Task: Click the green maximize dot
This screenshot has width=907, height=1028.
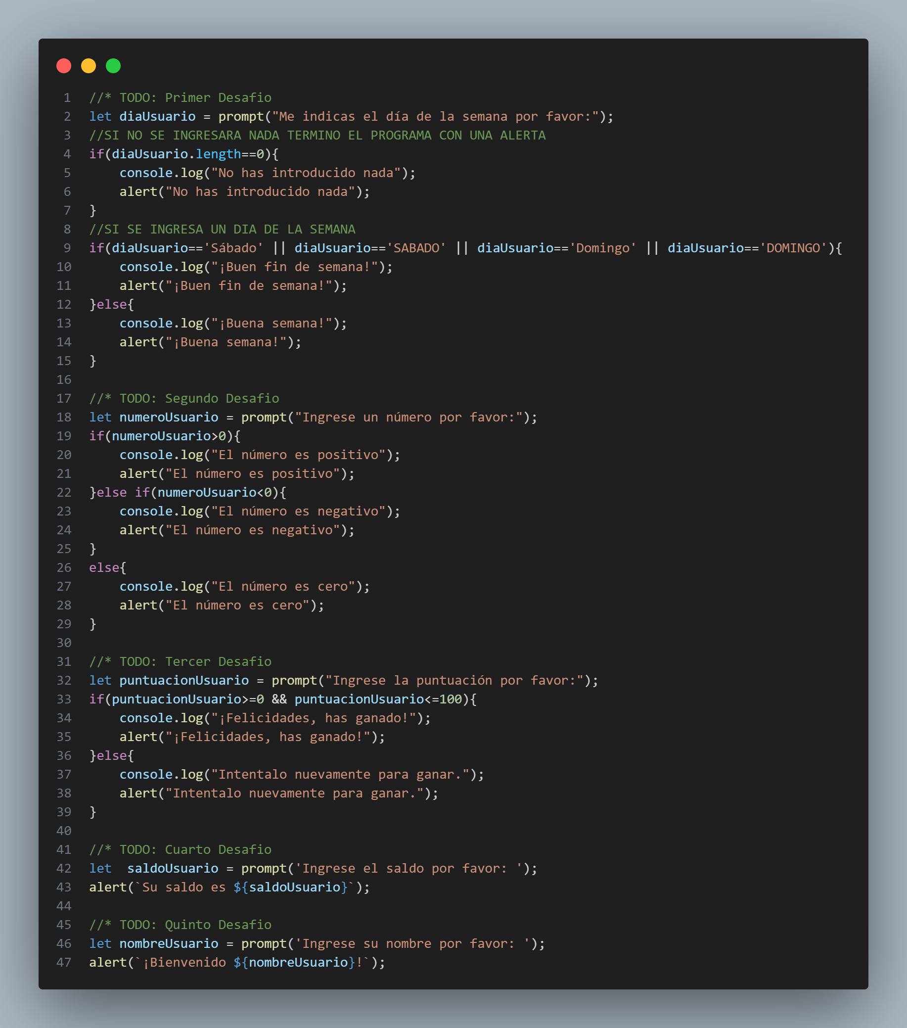Action: click(113, 66)
